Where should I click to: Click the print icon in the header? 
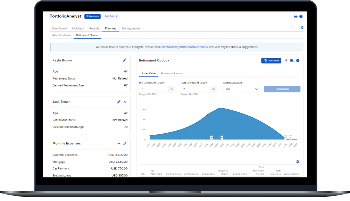point(296,16)
